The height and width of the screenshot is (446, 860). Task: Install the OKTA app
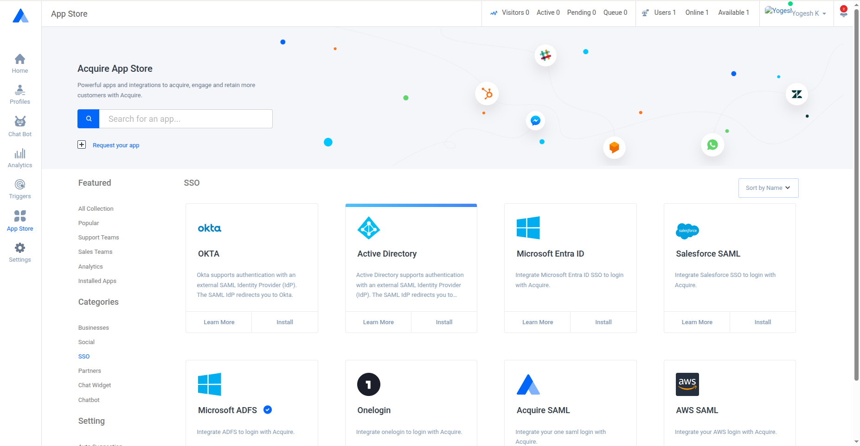tap(284, 322)
